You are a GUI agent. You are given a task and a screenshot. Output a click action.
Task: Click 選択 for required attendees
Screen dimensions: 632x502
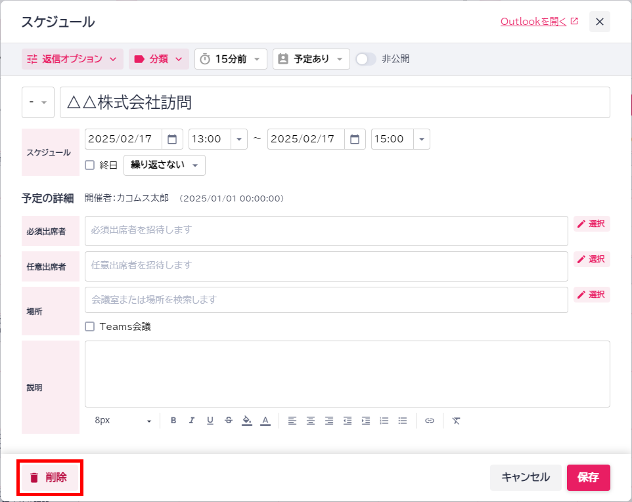click(592, 224)
